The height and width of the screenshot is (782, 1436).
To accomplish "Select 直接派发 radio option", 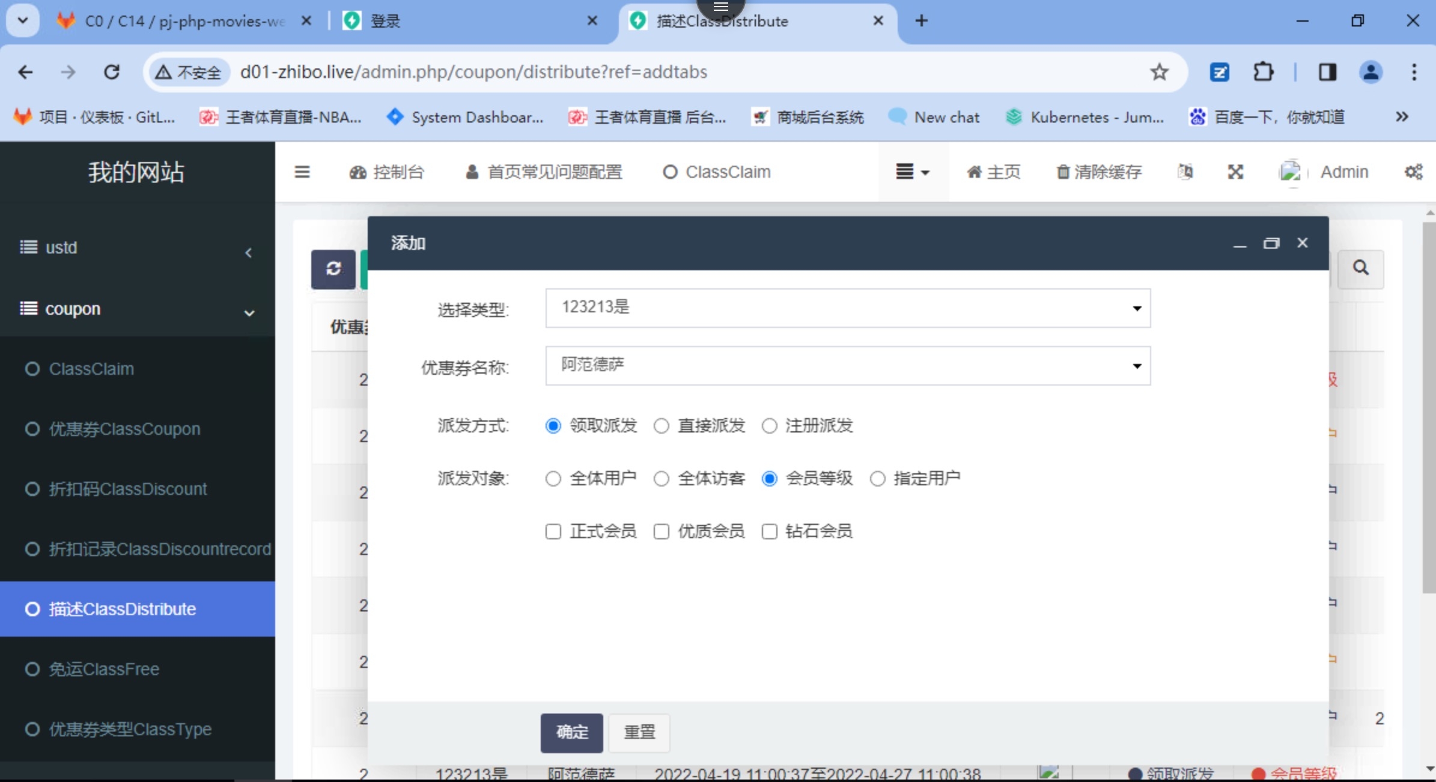I will [662, 426].
